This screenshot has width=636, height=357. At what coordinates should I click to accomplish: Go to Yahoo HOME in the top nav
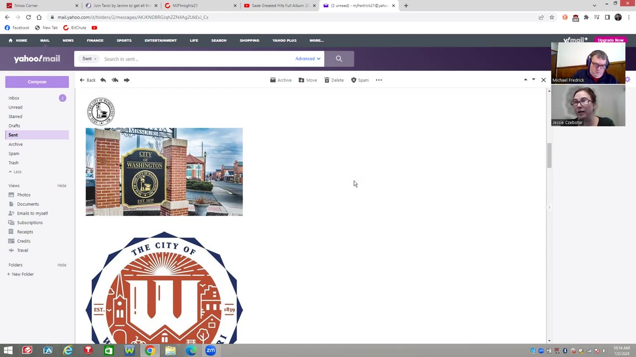point(18,40)
